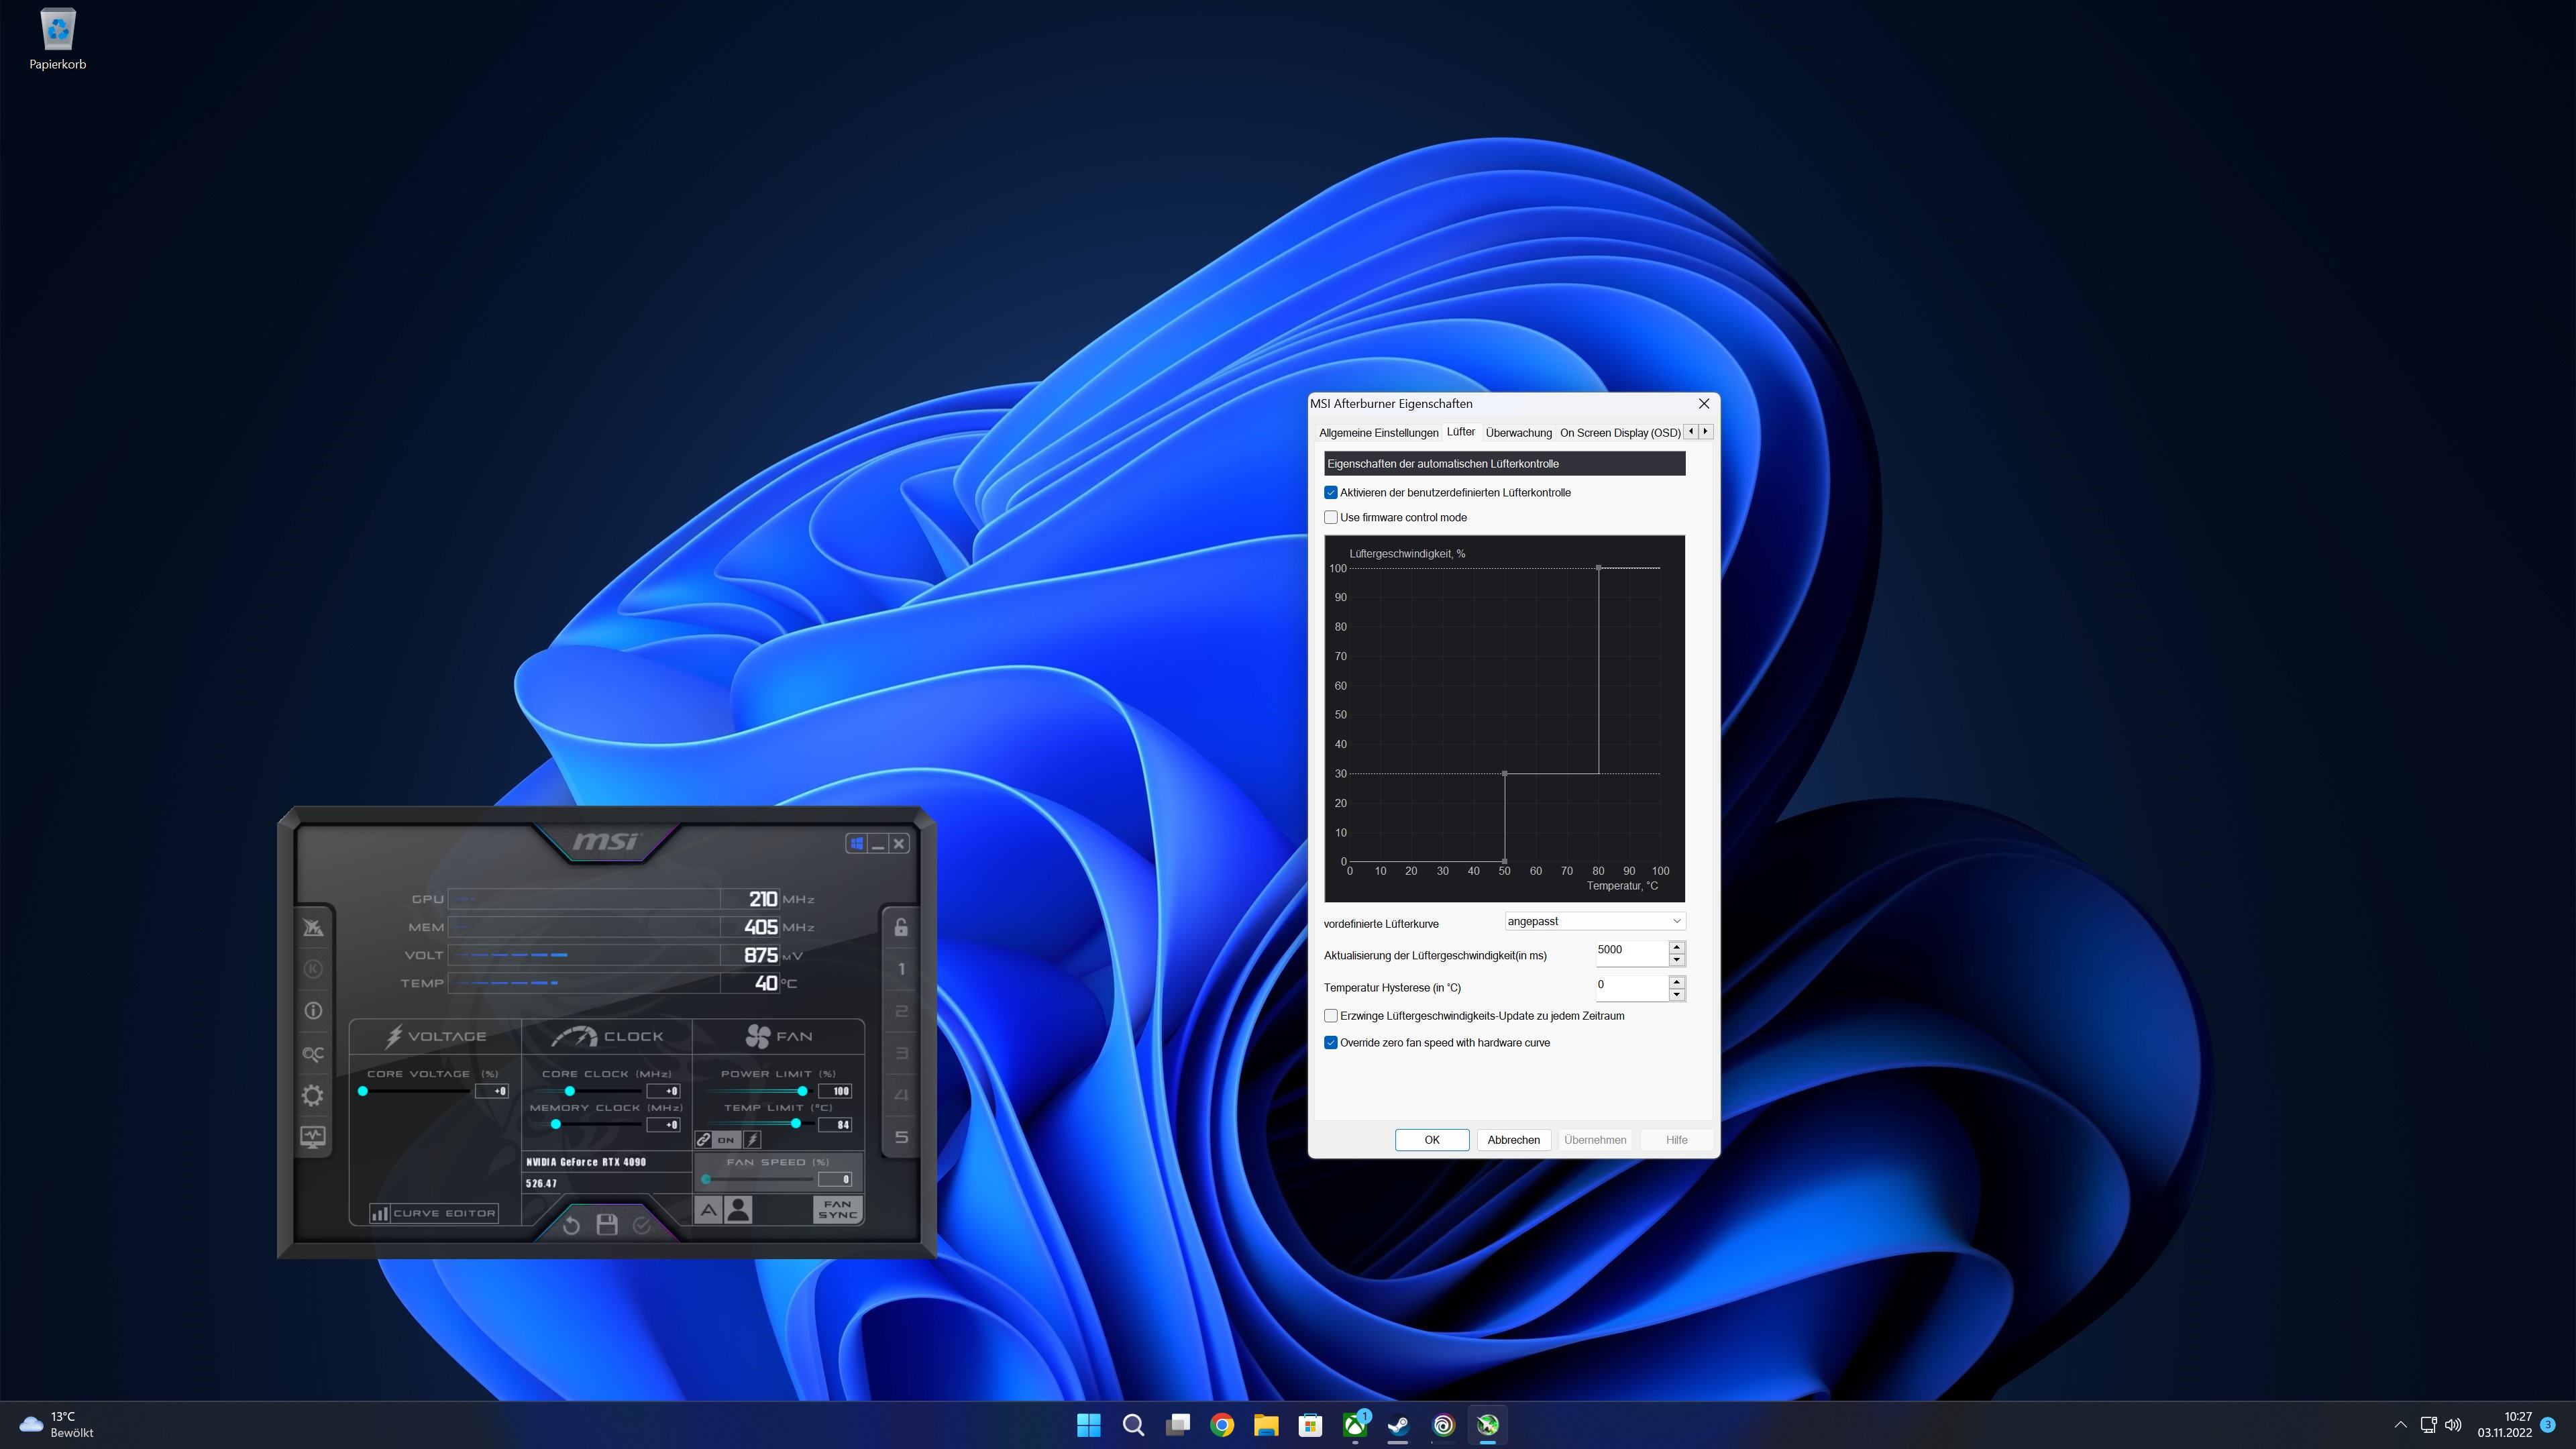Viewport: 2576px width, 1449px height.
Task: Save settings with the floppy disk icon
Action: [x=607, y=1225]
